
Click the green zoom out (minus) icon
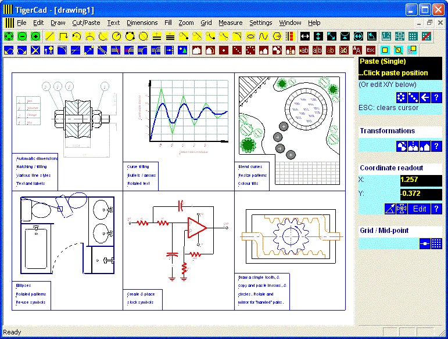point(22,37)
